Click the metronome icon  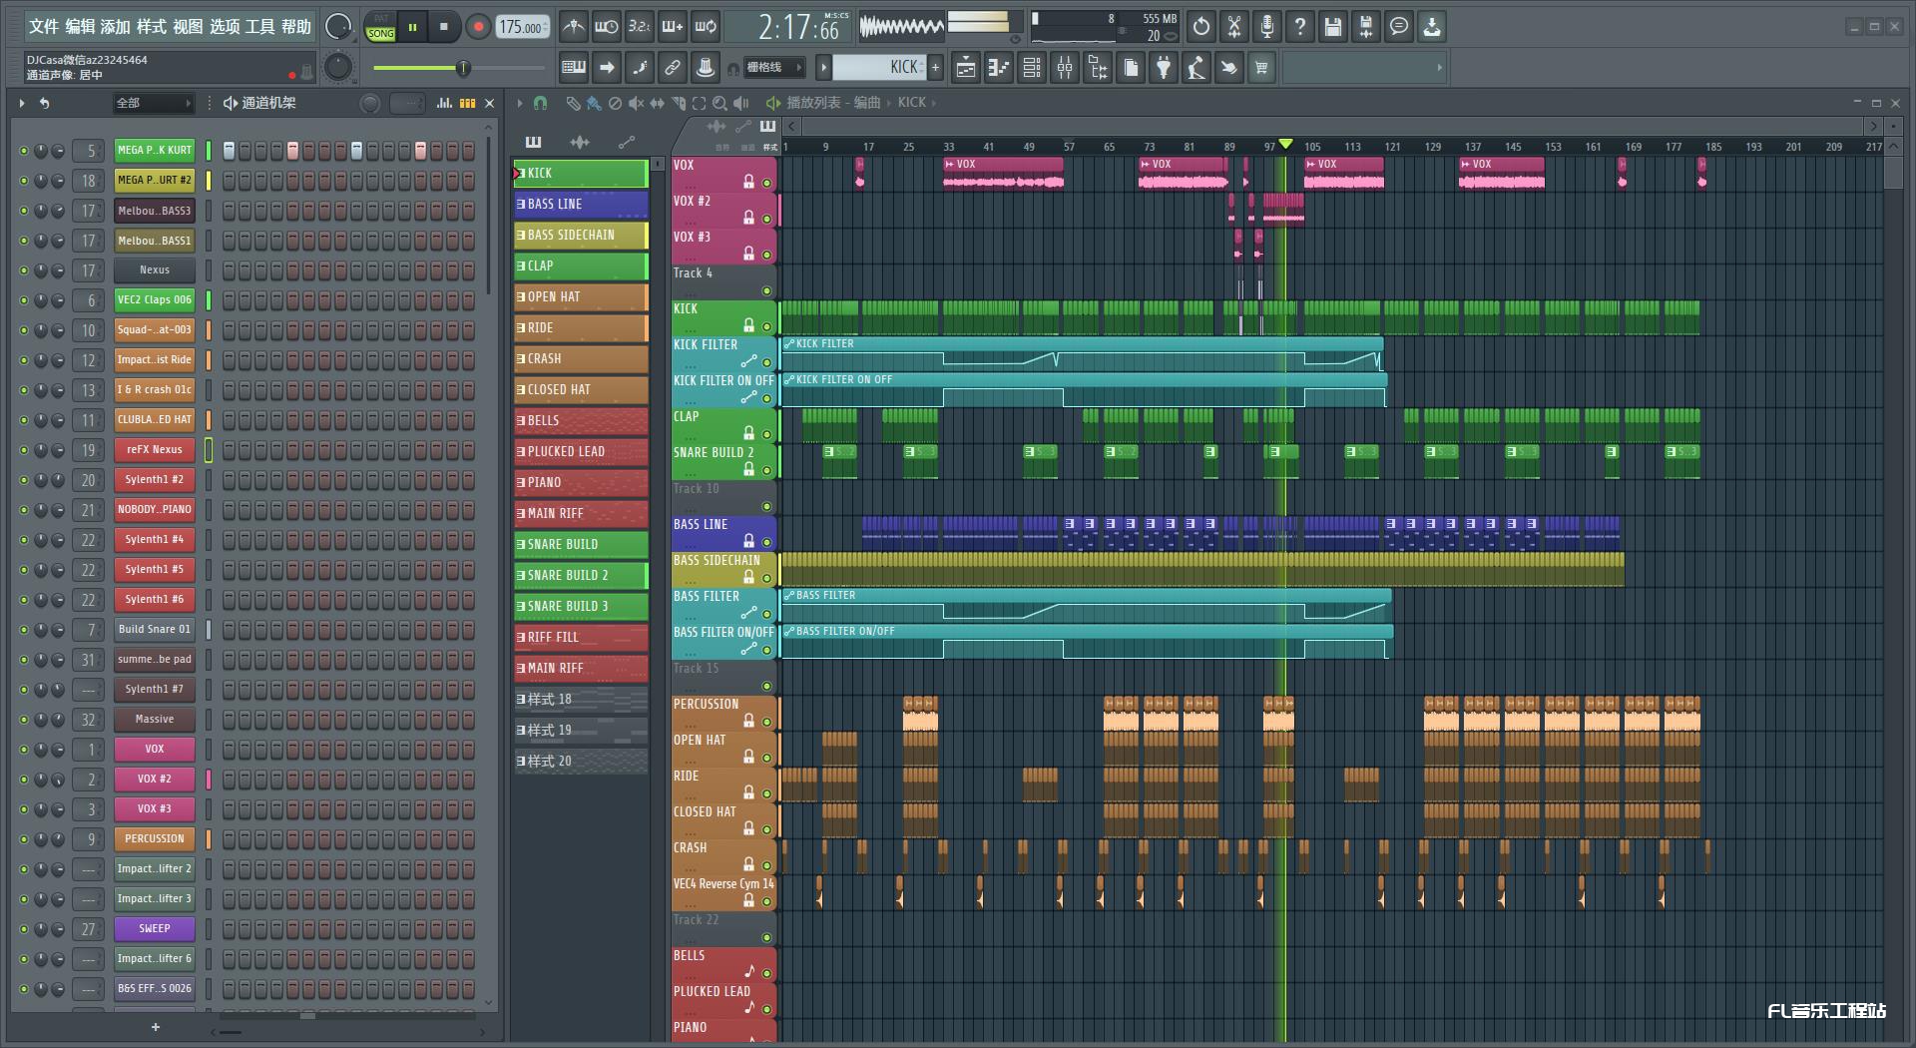(573, 27)
